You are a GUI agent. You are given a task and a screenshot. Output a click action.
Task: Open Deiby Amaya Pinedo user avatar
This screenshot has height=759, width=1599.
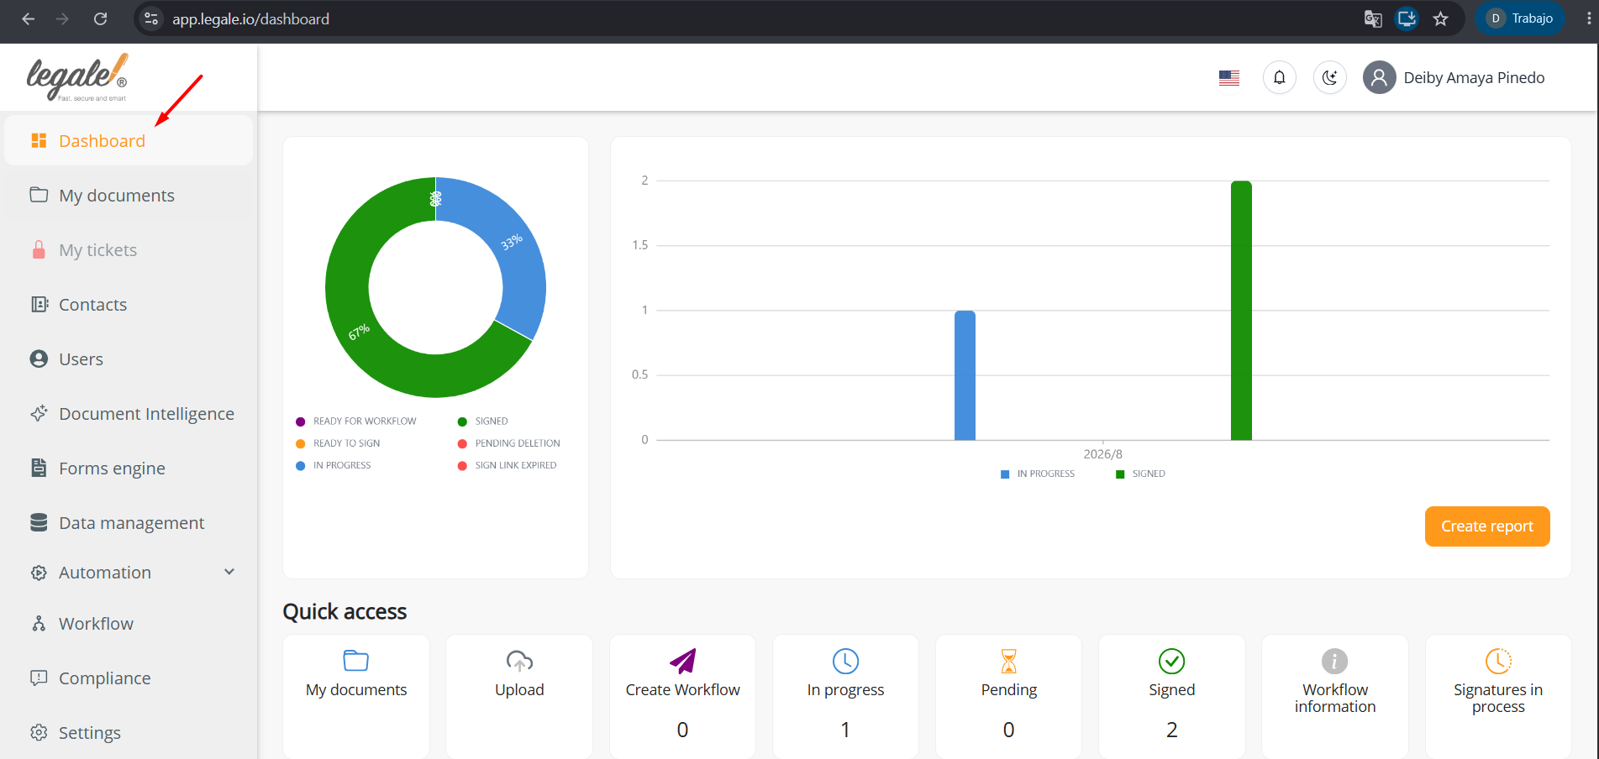(1379, 77)
